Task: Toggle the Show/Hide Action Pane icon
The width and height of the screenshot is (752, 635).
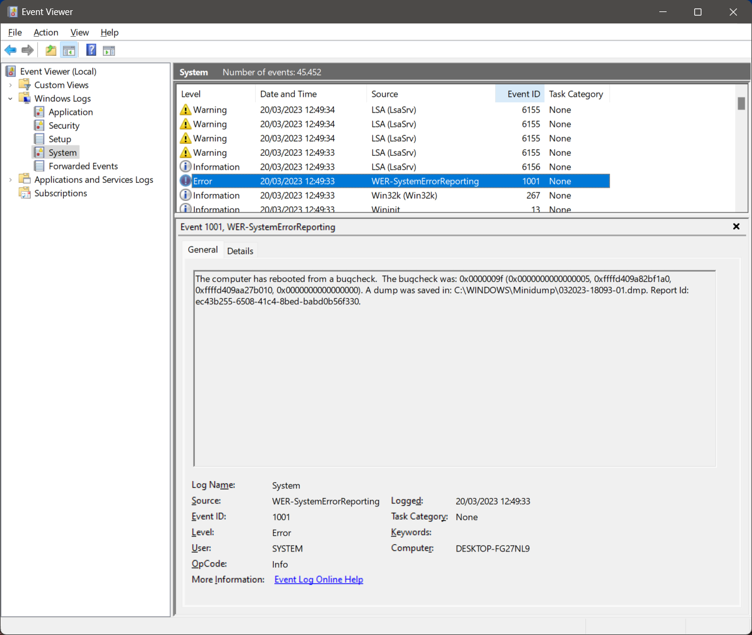Action: (x=109, y=51)
